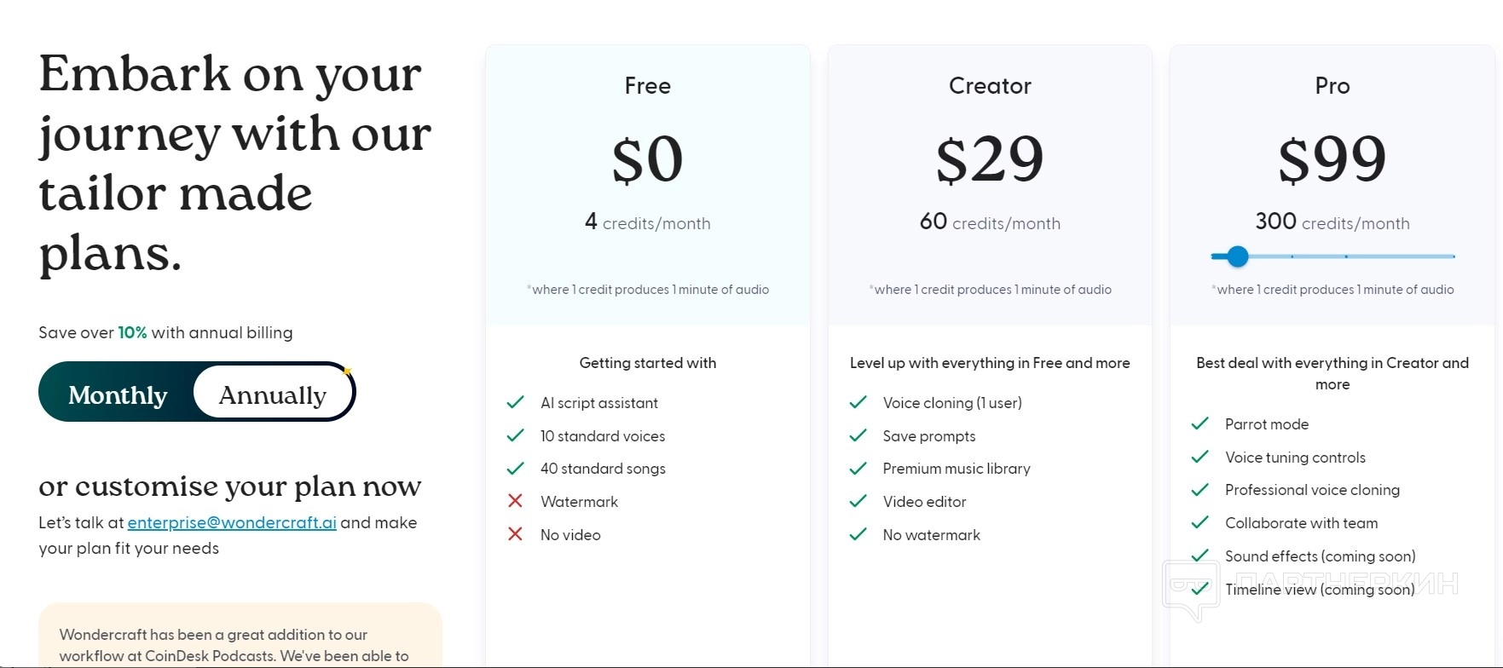Click the $29 Creator price
Viewport: 1503px width, 668px height.
click(990, 159)
